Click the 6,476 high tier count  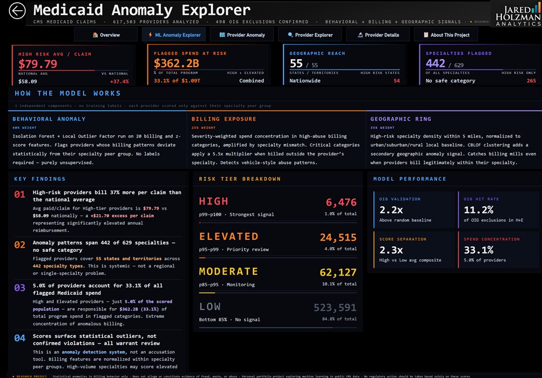click(x=341, y=202)
